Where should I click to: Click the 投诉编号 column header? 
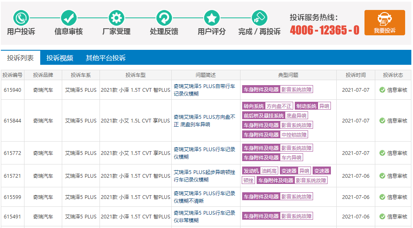[x=12, y=75]
